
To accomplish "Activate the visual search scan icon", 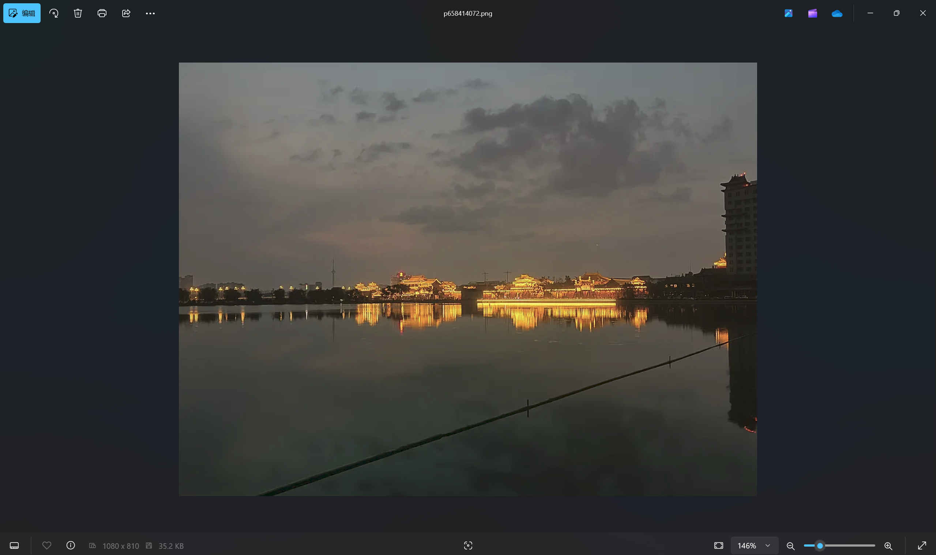I will (x=468, y=545).
